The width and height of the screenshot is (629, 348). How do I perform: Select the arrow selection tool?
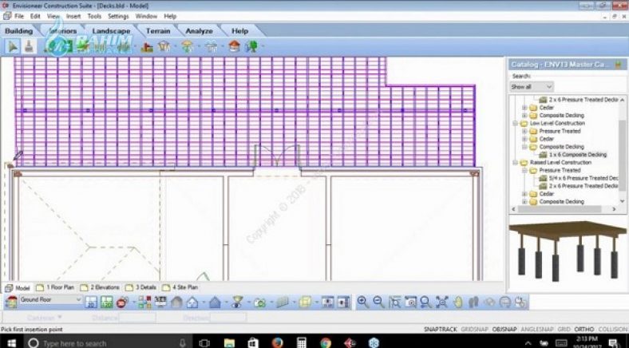(13, 46)
